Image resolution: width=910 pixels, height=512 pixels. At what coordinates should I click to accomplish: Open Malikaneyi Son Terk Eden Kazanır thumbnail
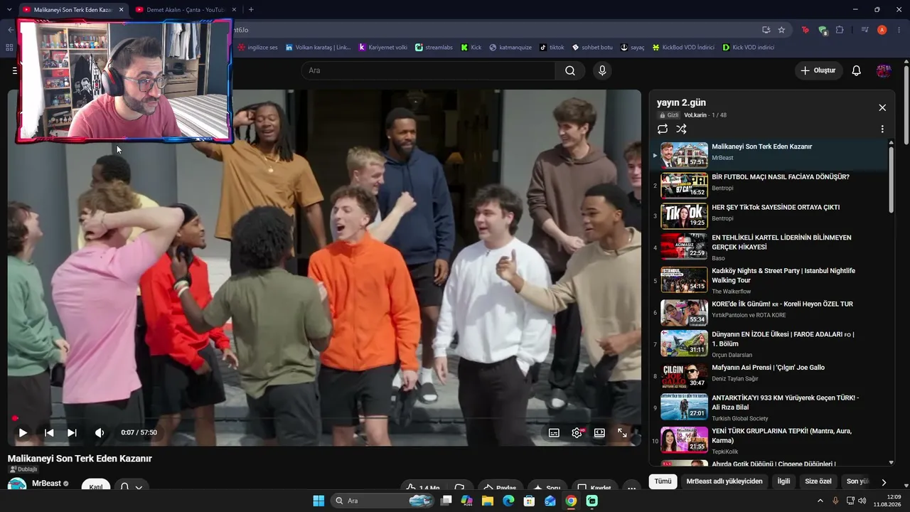tap(684, 155)
